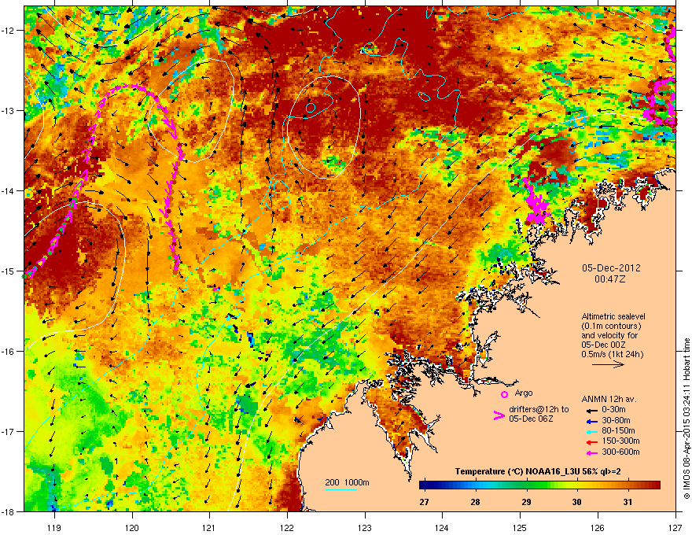Click the color bar value 28
Image resolution: width=692 pixels, height=535 pixels.
(x=475, y=502)
